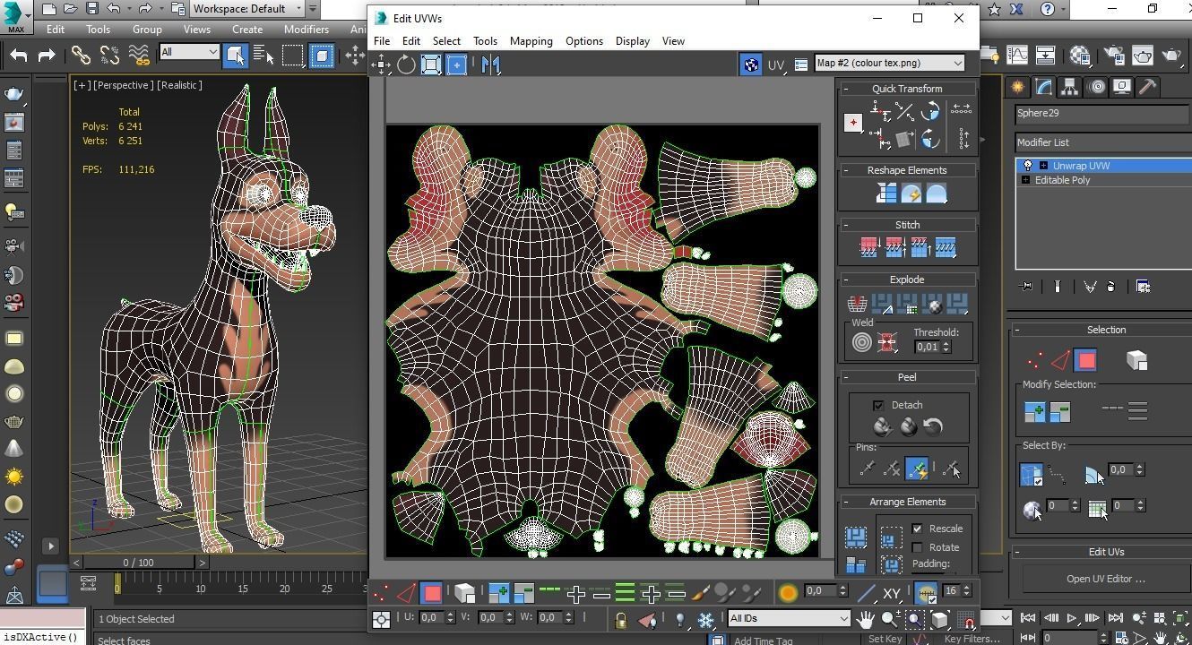The image size is (1192, 645).
Task: Click the Pack Custom icon in Arrange Elements
Action: click(856, 537)
